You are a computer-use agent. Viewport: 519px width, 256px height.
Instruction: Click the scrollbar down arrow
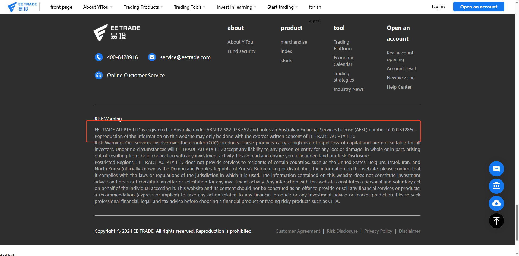(517, 254)
